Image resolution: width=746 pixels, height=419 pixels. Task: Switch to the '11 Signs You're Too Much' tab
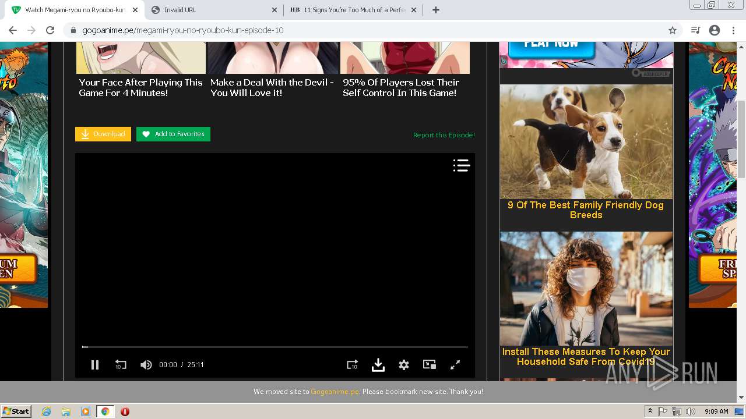coord(353,10)
